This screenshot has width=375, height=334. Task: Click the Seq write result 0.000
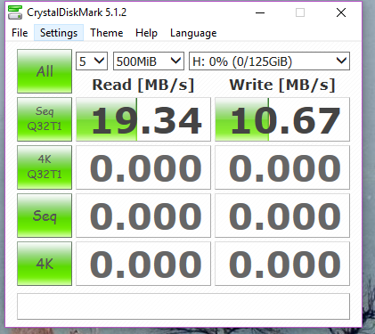(282, 216)
